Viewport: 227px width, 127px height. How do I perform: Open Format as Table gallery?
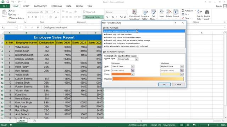(145, 15)
